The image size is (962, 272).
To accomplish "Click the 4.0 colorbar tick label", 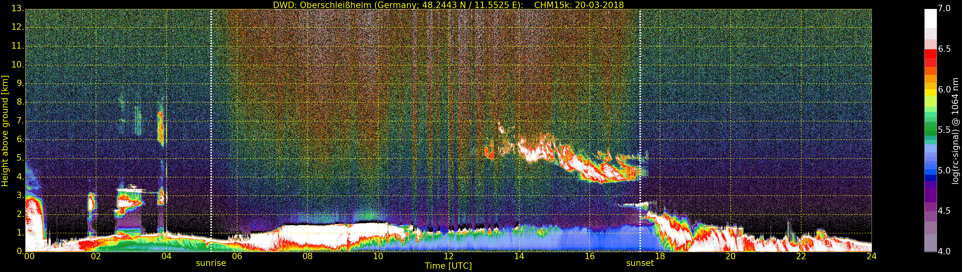I will [x=944, y=252].
